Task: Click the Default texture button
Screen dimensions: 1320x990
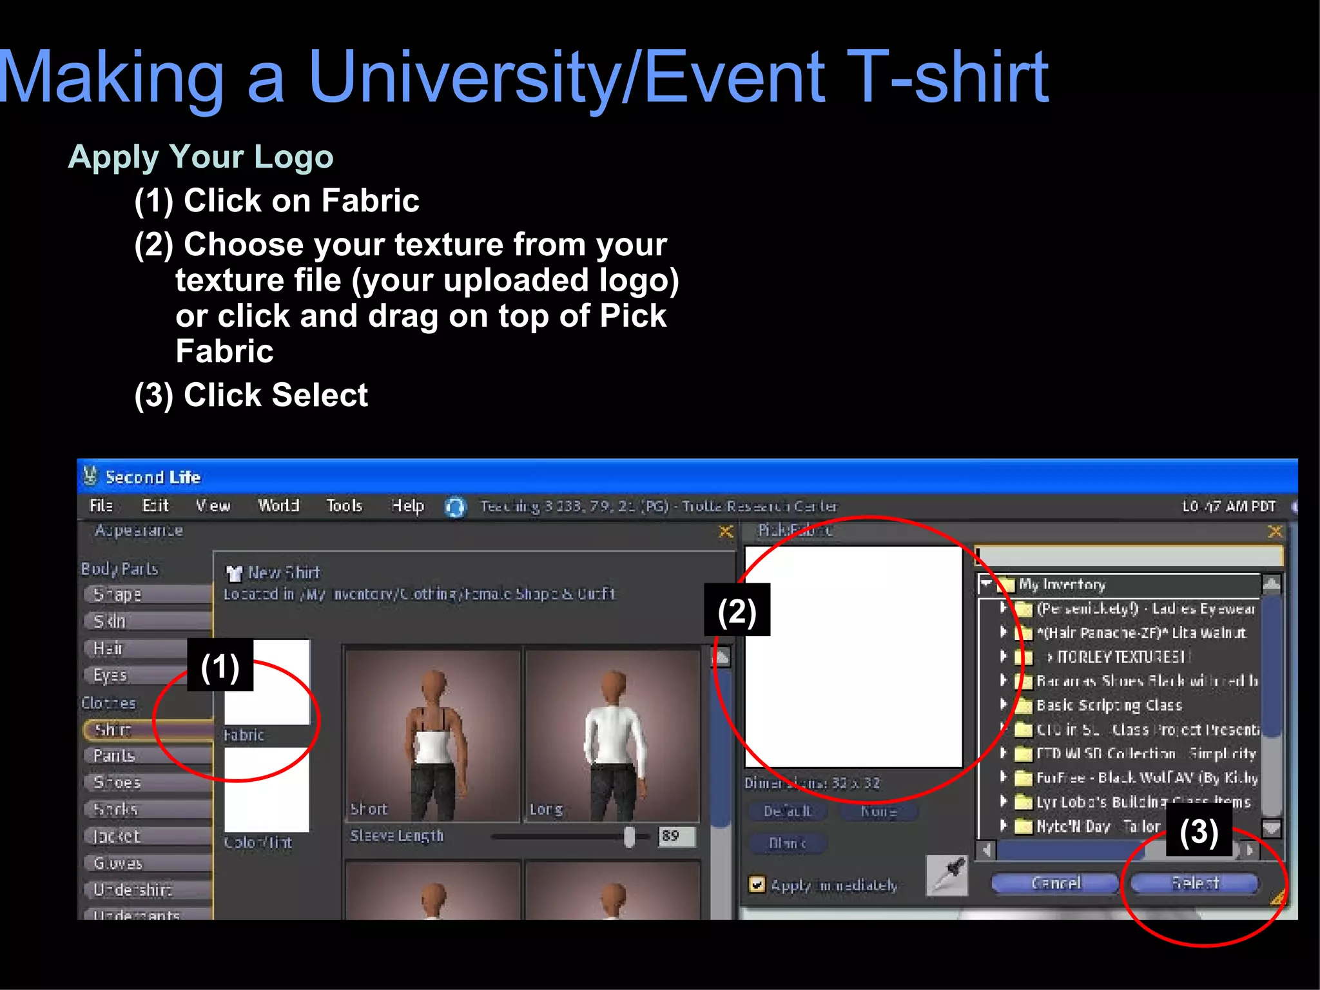Action: 788,811
